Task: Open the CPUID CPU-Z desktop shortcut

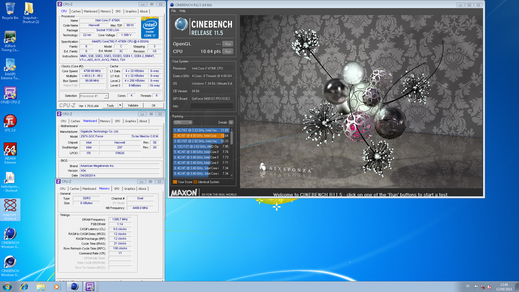Action: [10, 95]
